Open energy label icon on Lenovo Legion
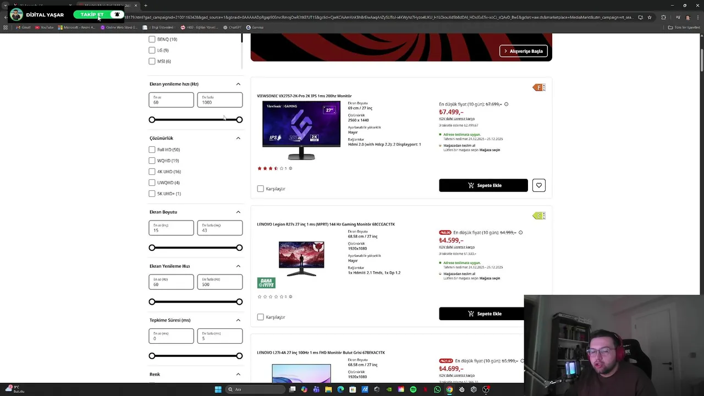The image size is (704, 396). pyautogui.click(x=539, y=216)
